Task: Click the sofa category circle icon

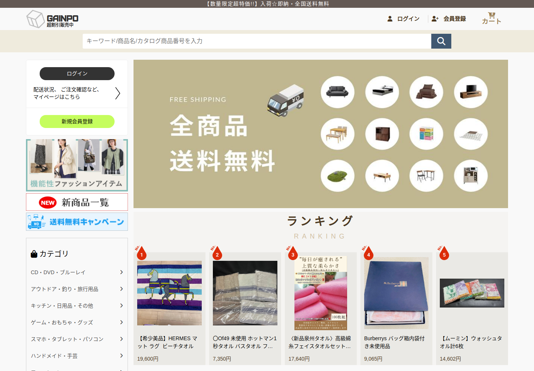Action: pos(337,92)
